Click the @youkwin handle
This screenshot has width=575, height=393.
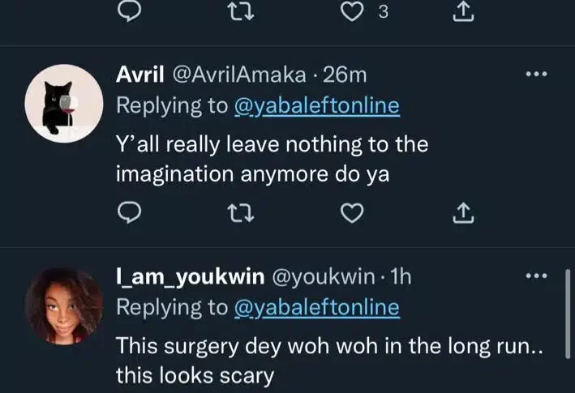click(x=321, y=277)
